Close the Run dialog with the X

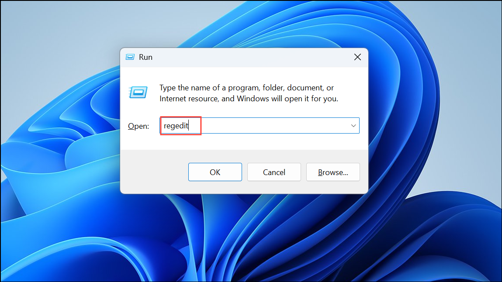[x=357, y=57]
